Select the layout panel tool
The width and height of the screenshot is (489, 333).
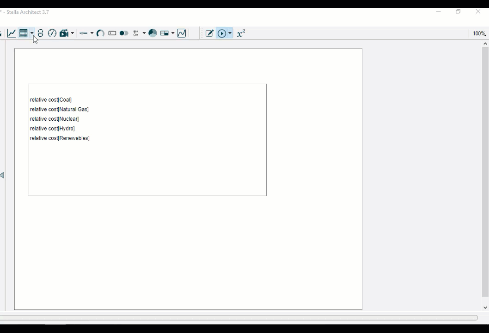pos(165,33)
